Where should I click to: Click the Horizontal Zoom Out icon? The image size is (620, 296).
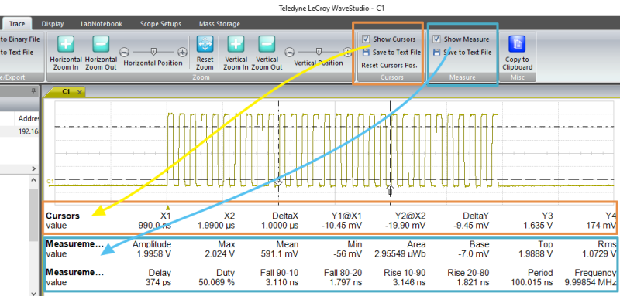tap(101, 44)
